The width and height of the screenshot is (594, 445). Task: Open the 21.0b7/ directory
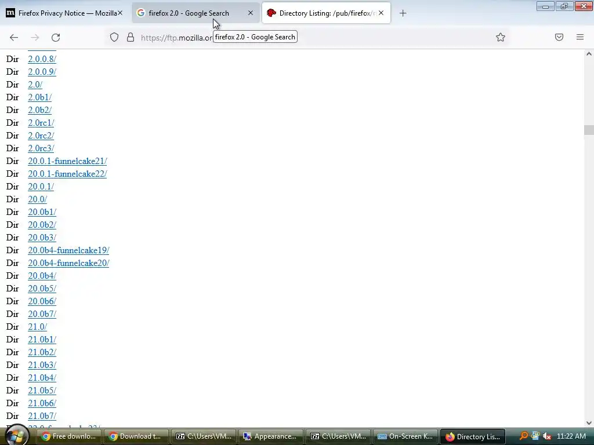(x=42, y=416)
